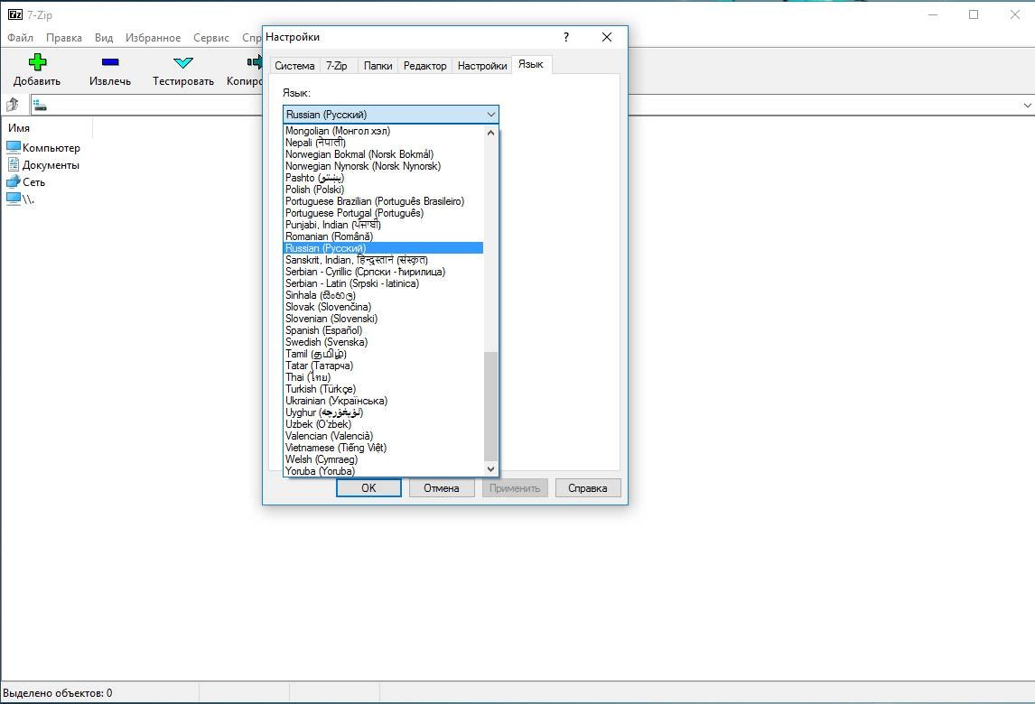
Task: Choose Thai from language list
Action: coord(383,377)
